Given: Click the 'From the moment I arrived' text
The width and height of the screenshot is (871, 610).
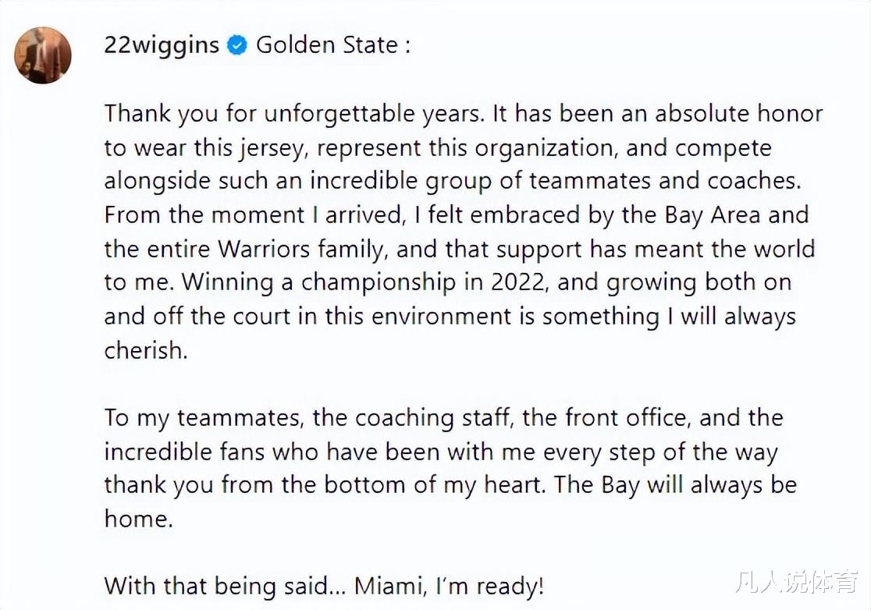Looking at the screenshot, I should pos(254,215).
